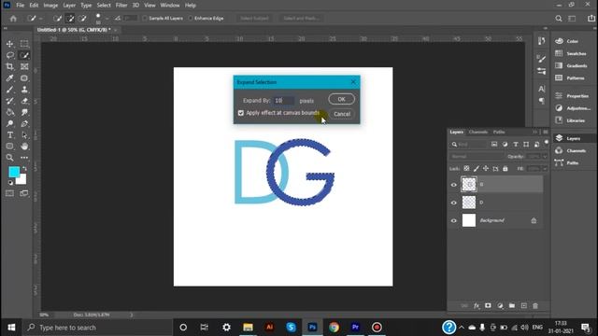Open the File menu

[21, 6]
